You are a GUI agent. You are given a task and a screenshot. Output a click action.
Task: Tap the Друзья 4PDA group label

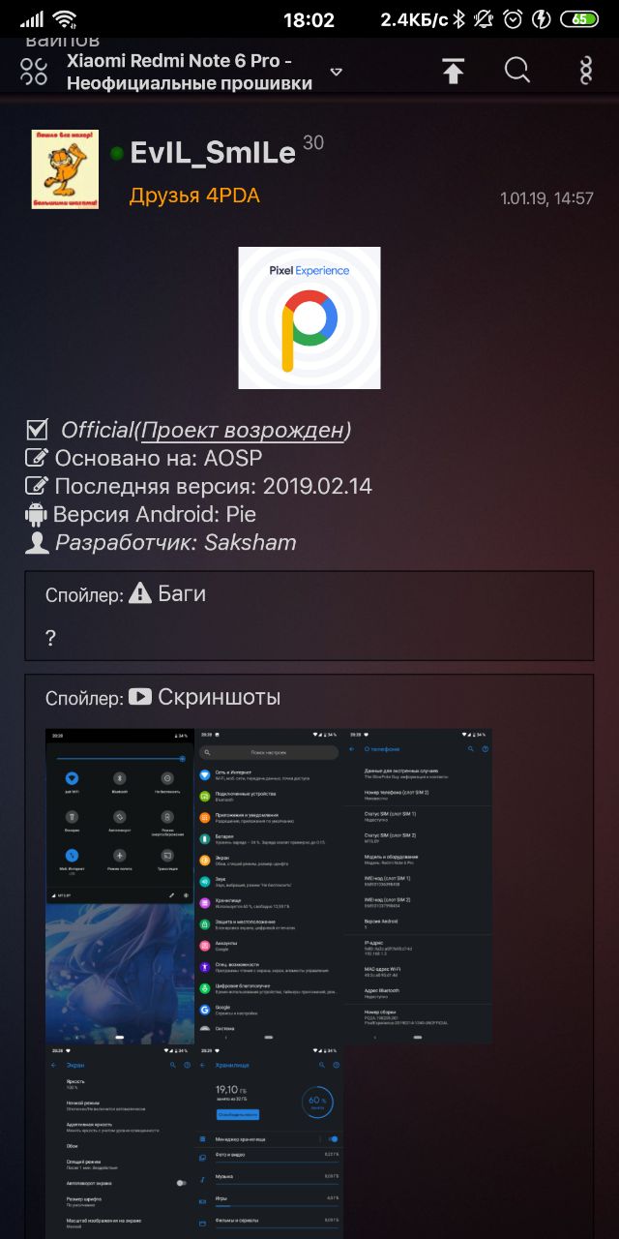point(194,196)
